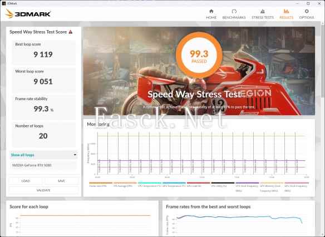Click the 3DMark logo
This screenshot has height=237, width=325.
pyautogui.click(x=28, y=14)
